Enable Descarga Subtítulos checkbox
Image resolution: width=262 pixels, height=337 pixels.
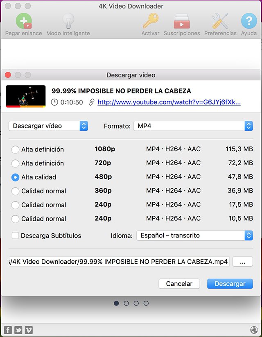pos(15,235)
